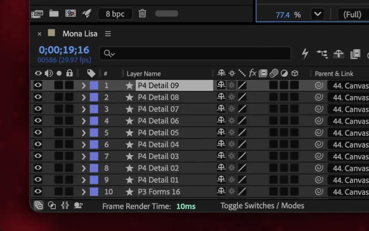This screenshot has height=231, width=369.
Task: Open parent dropdown for P4 Detail 01
Action: 348,180
